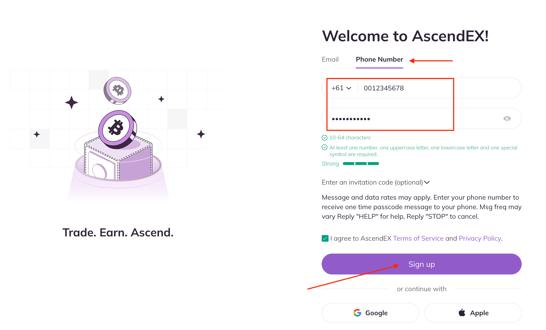
Task: Click the Google logo icon
Action: pyautogui.click(x=357, y=313)
